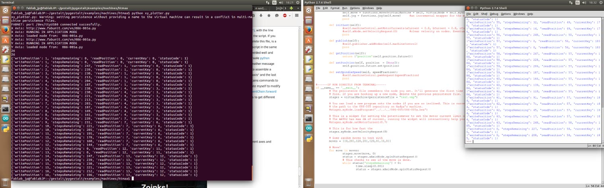Open Trash in launcher beside the Terminal window
This screenshot has width=604, height=188.
5,182
